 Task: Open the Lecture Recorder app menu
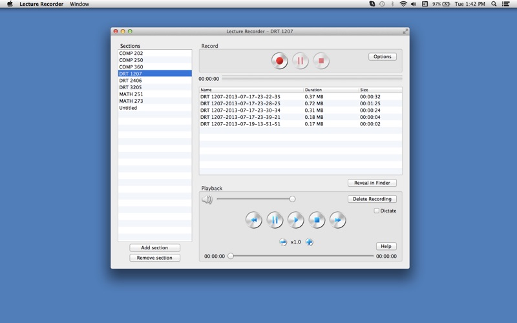41,4
